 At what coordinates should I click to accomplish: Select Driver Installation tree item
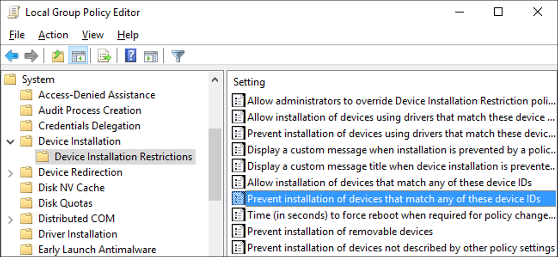point(78,234)
